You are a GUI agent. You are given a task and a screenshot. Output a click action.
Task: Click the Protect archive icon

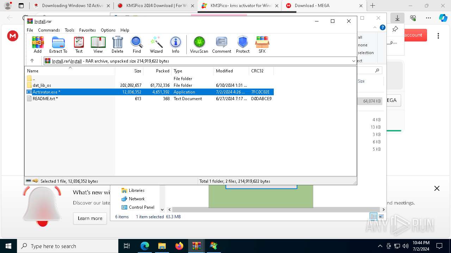243,45
